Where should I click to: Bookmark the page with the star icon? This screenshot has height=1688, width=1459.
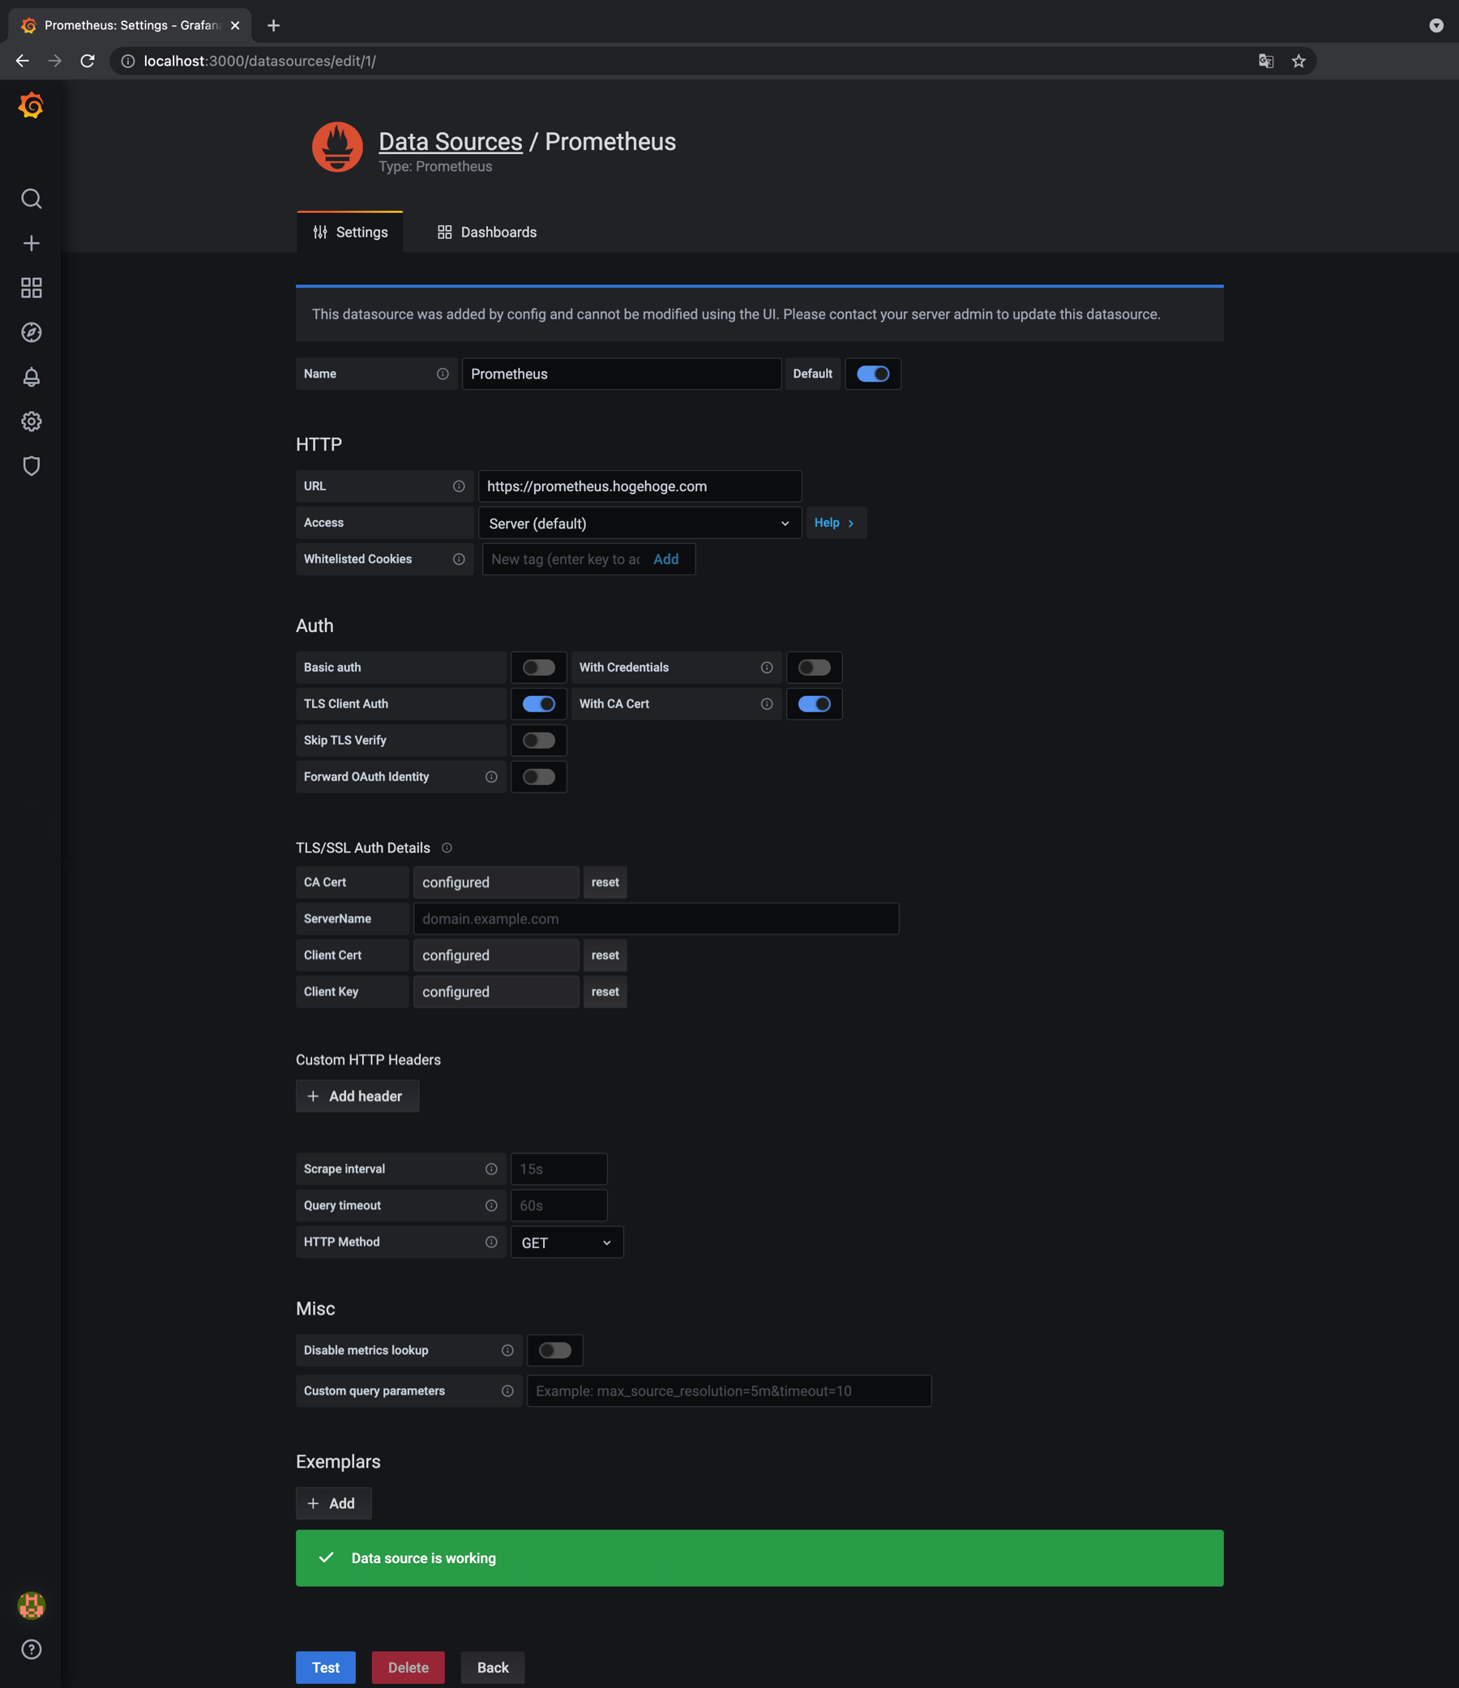tap(1299, 61)
